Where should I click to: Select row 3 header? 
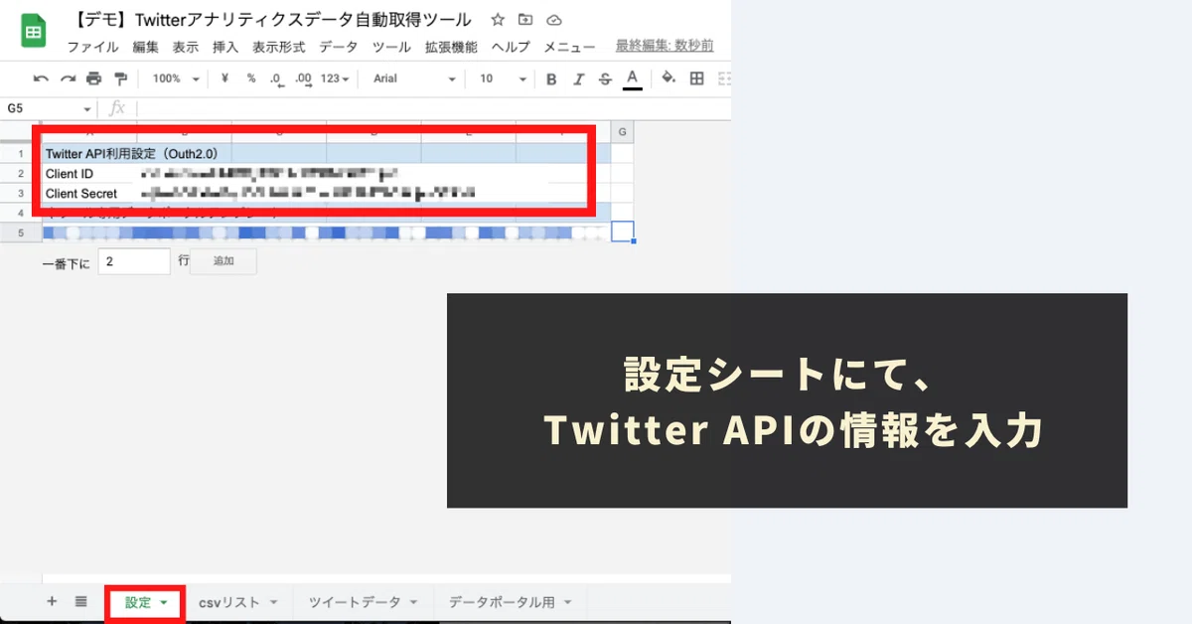20,194
